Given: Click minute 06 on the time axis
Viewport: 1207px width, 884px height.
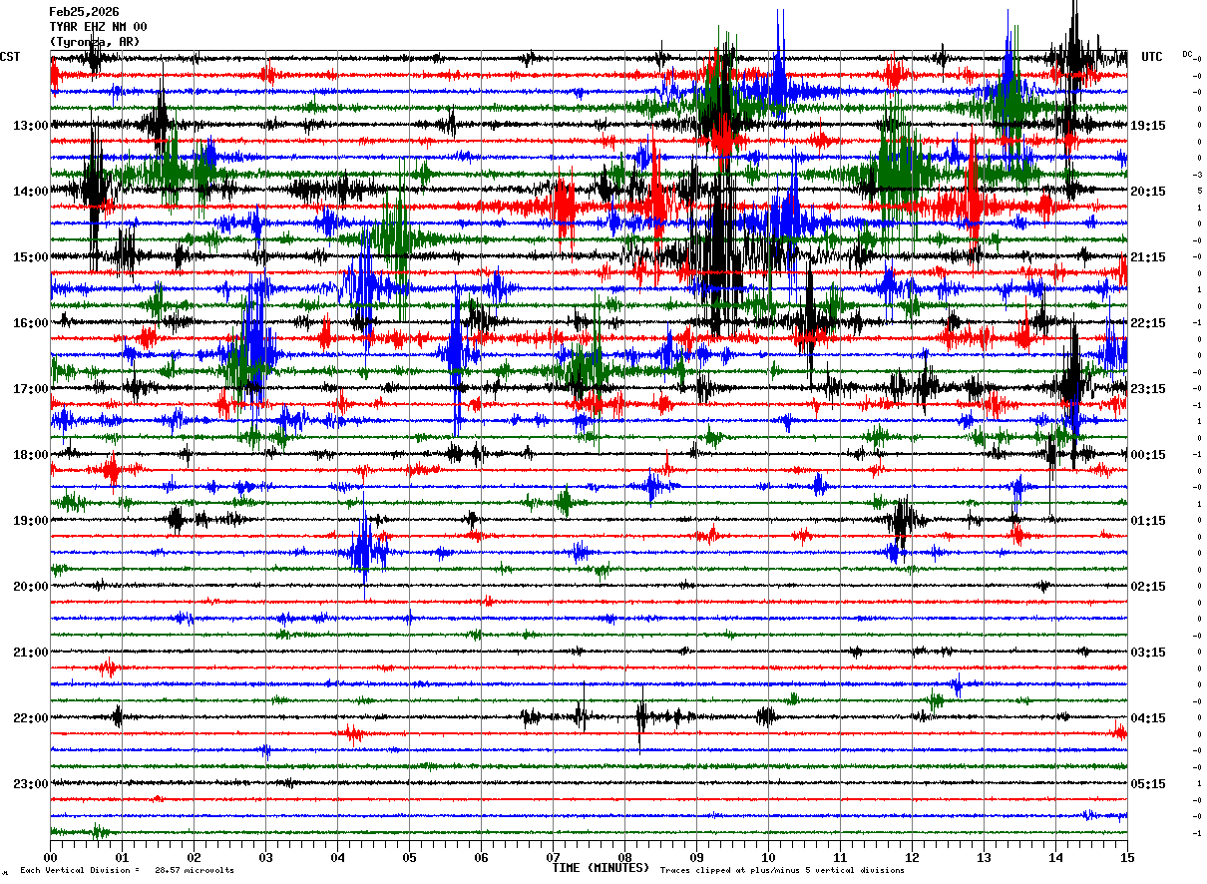Looking at the screenshot, I should pos(482,857).
